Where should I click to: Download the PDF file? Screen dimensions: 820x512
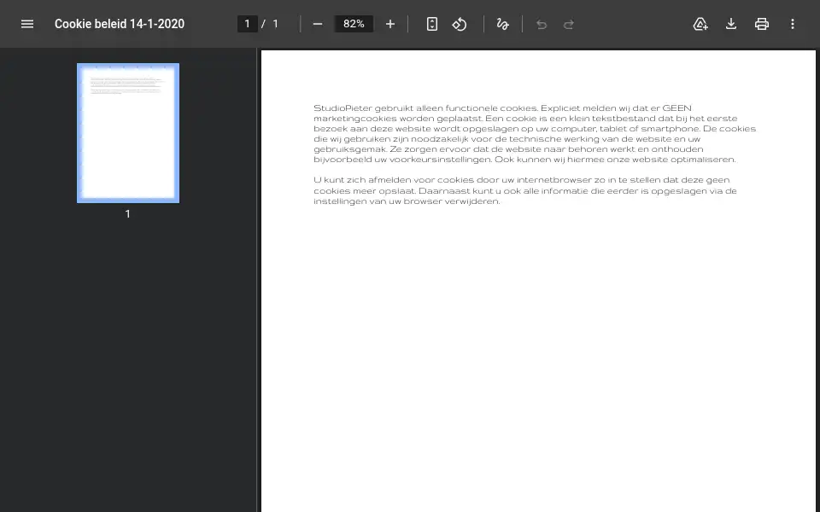pyautogui.click(x=731, y=24)
